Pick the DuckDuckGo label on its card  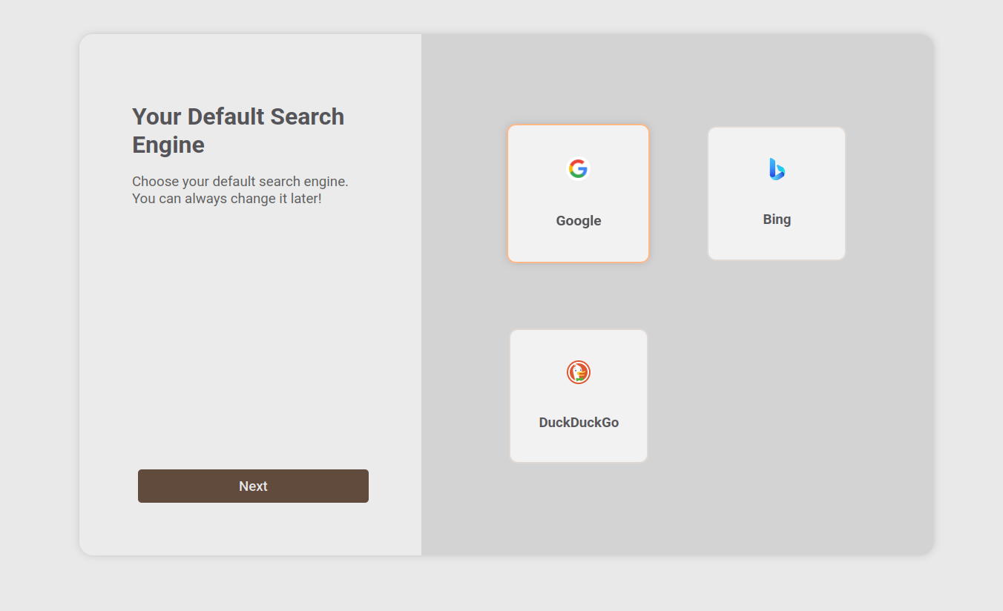(x=579, y=423)
